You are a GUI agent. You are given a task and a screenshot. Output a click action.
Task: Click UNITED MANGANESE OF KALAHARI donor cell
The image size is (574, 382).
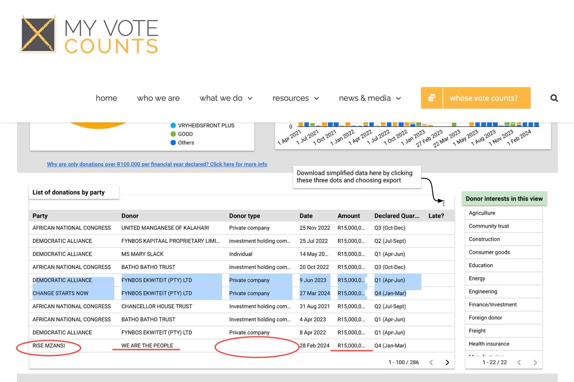165,228
